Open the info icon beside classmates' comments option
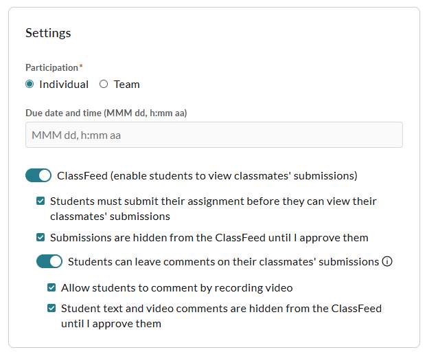427x352 pixels. 387,261
